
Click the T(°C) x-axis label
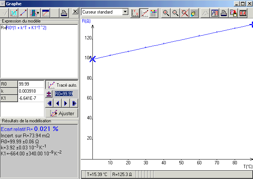(248, 166)
